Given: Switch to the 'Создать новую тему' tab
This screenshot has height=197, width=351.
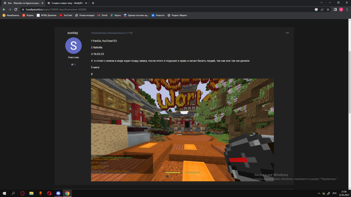Looking at the screenshot, I should pos(67,3).
